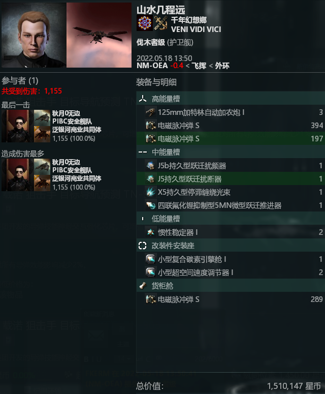Click the 飞挥 constellation link
This screenshot has width=325, height=394.
199,66
